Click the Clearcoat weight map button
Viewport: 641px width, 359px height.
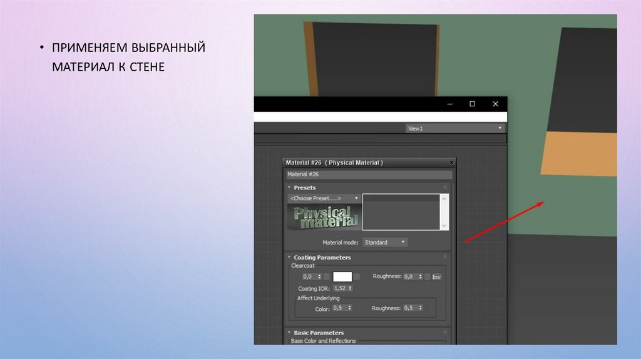pos(327,277)
